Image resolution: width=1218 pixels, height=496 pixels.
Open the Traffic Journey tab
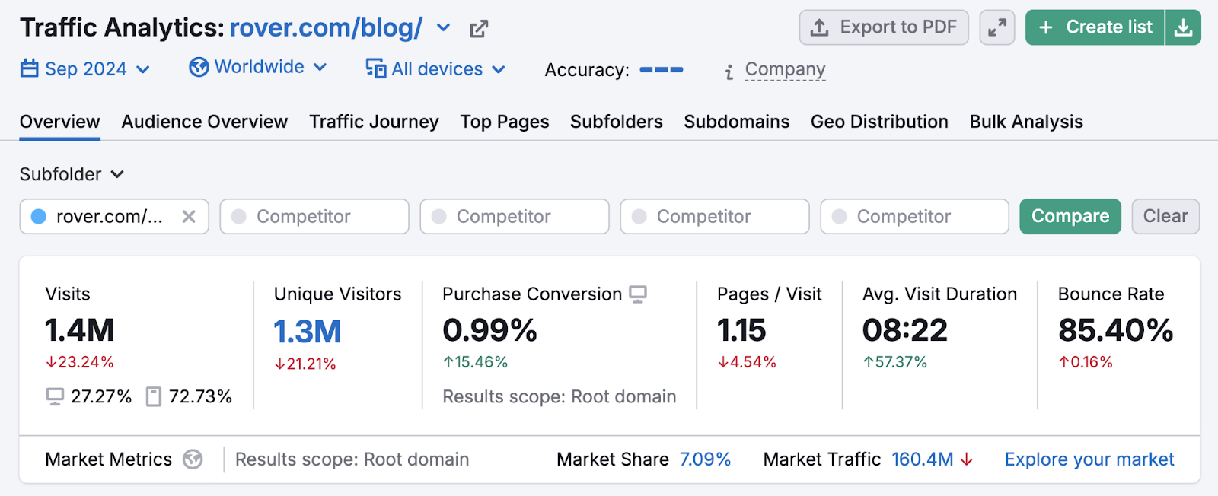click(374, 122)
